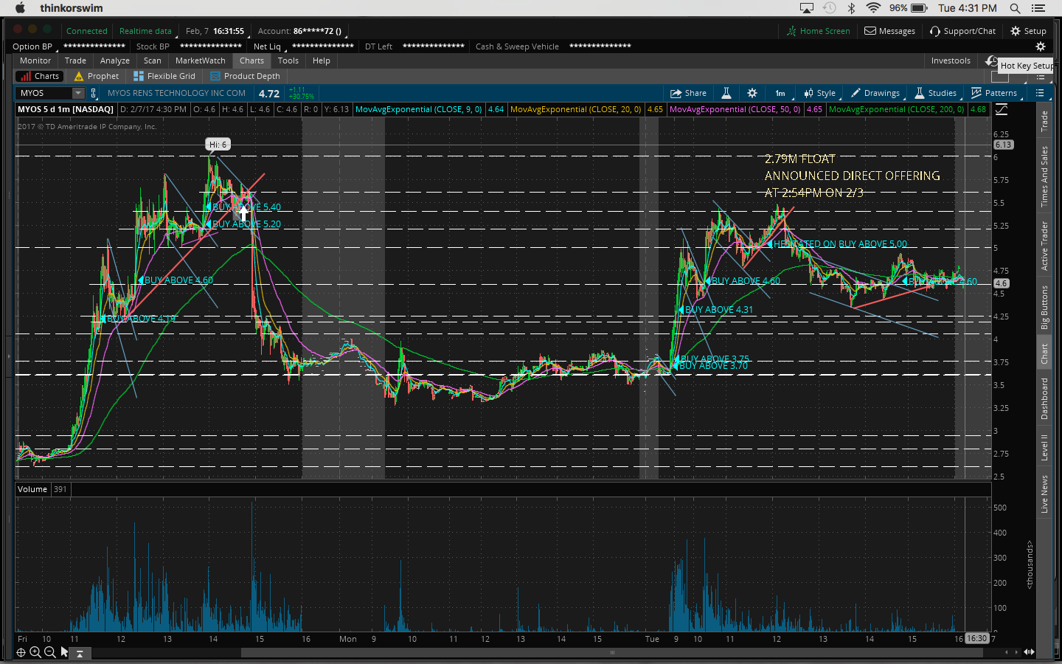The image size is (1062, 664).
Task: Open the Apple menu
Action: tap(20, 8)
